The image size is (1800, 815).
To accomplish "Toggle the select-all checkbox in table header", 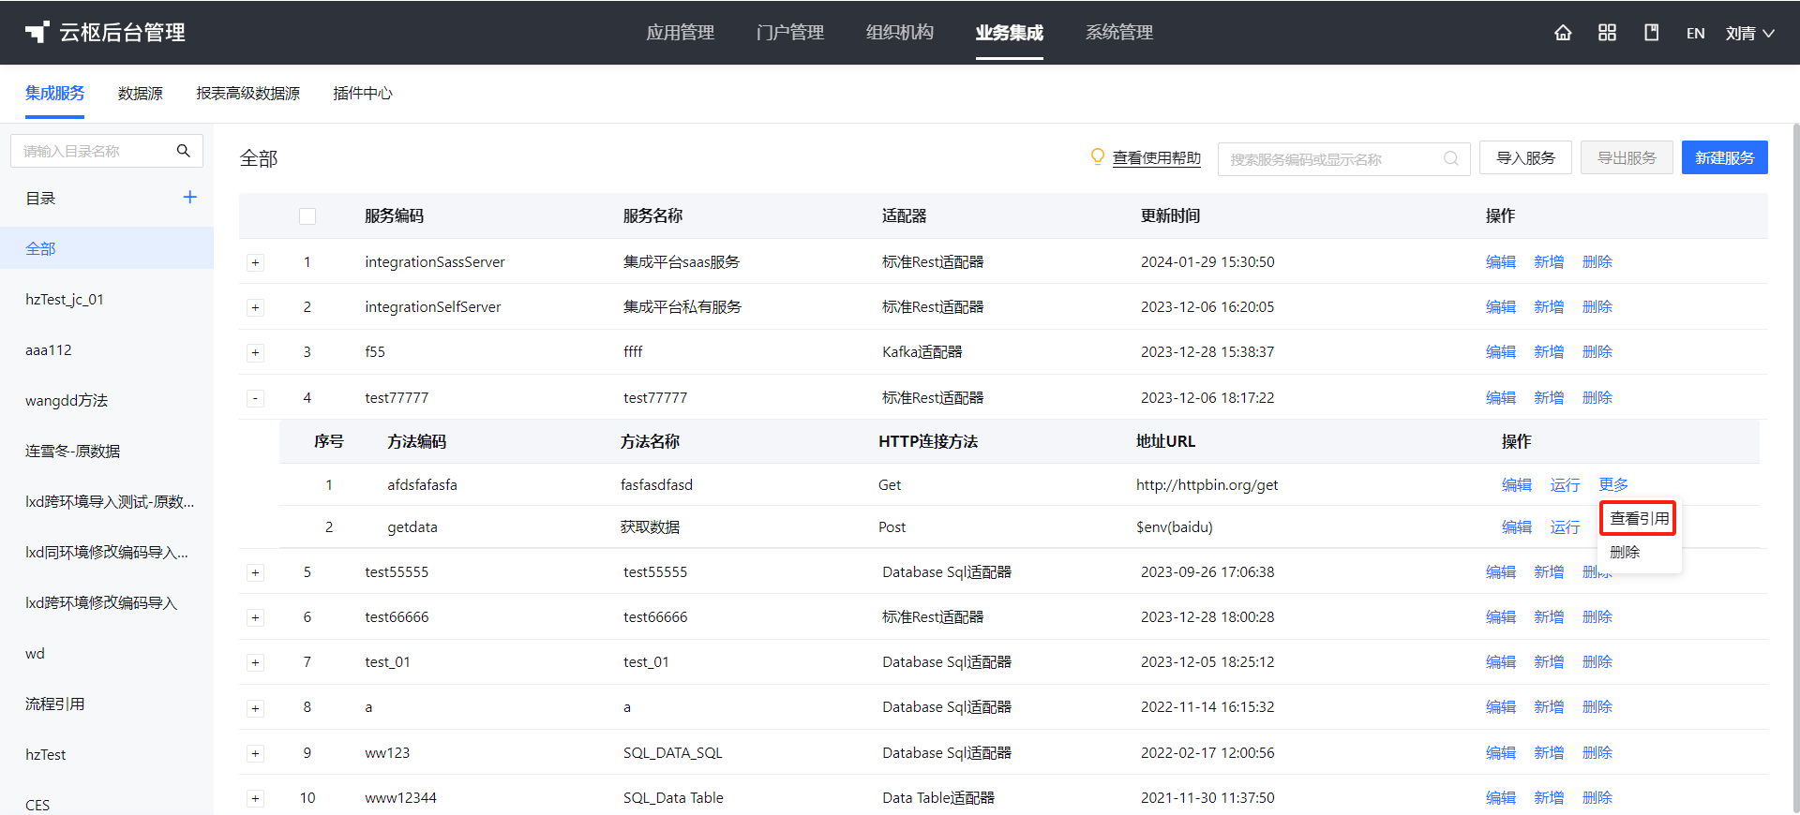I will pyautogui.click(x=307, y=216).
